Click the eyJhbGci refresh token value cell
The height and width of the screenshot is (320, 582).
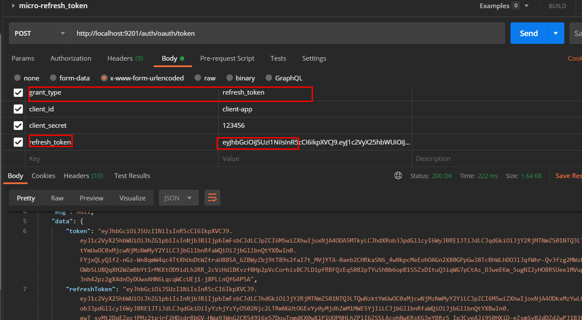tap(315, 142)
